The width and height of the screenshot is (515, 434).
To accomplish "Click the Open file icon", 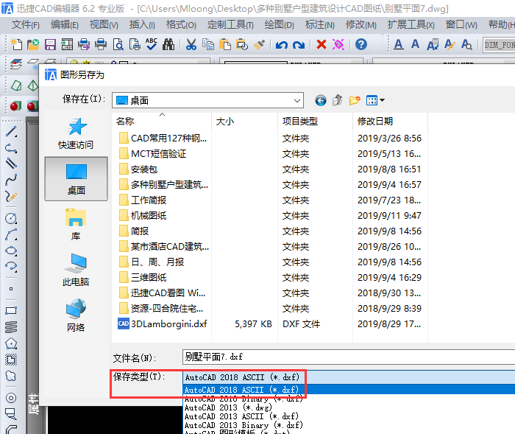I will [33, 44].
